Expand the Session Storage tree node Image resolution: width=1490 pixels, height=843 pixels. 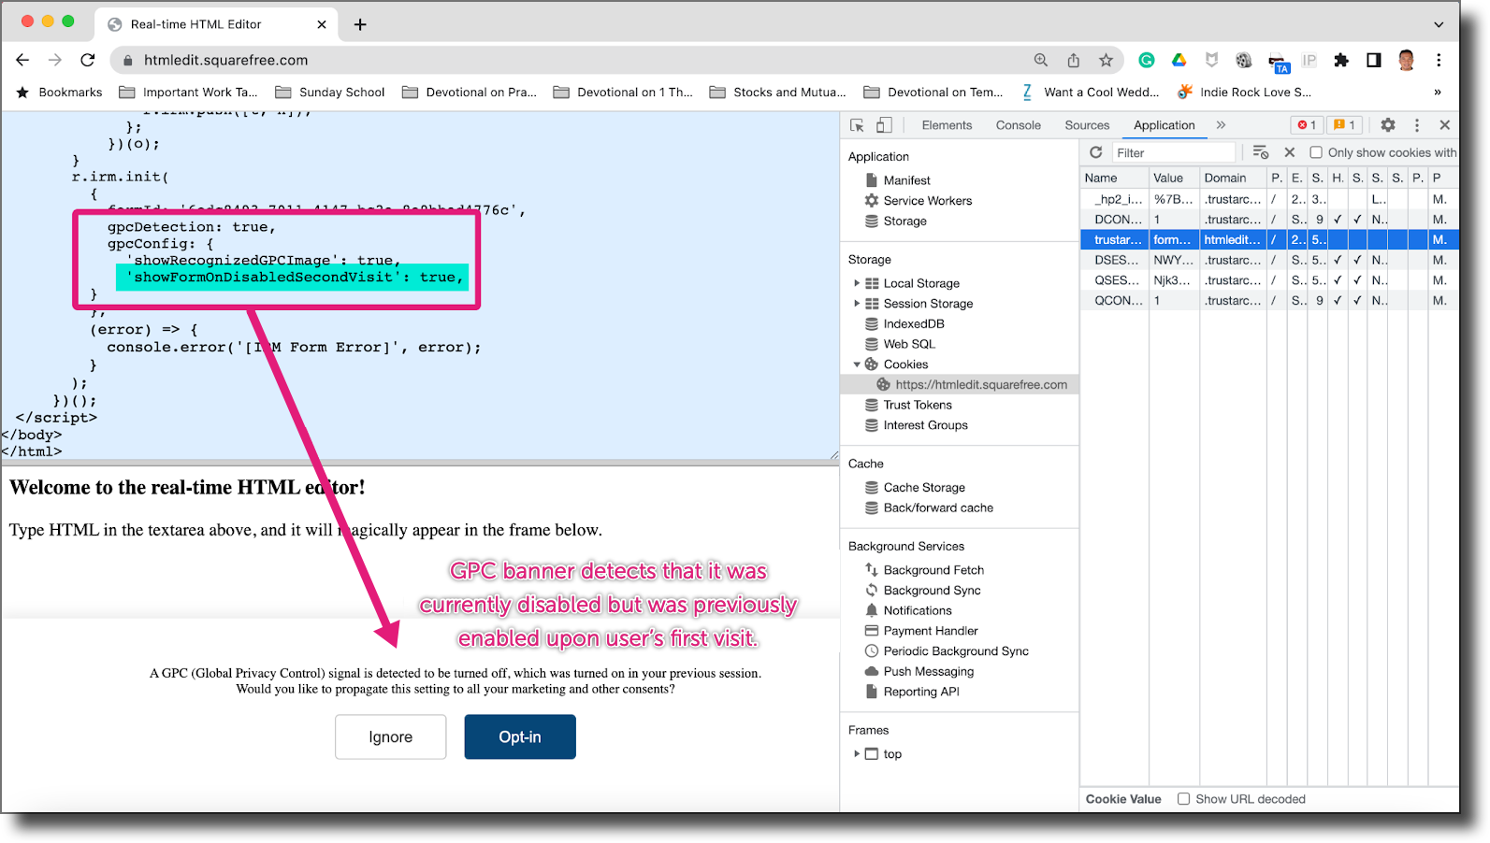click(x=856, y=304)
